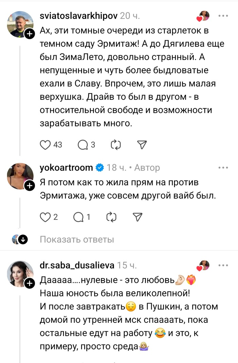Like sviatoslavarkhipov's comment with 43 likes
Viewport: 238px width, 363px height.
[45, 145]
